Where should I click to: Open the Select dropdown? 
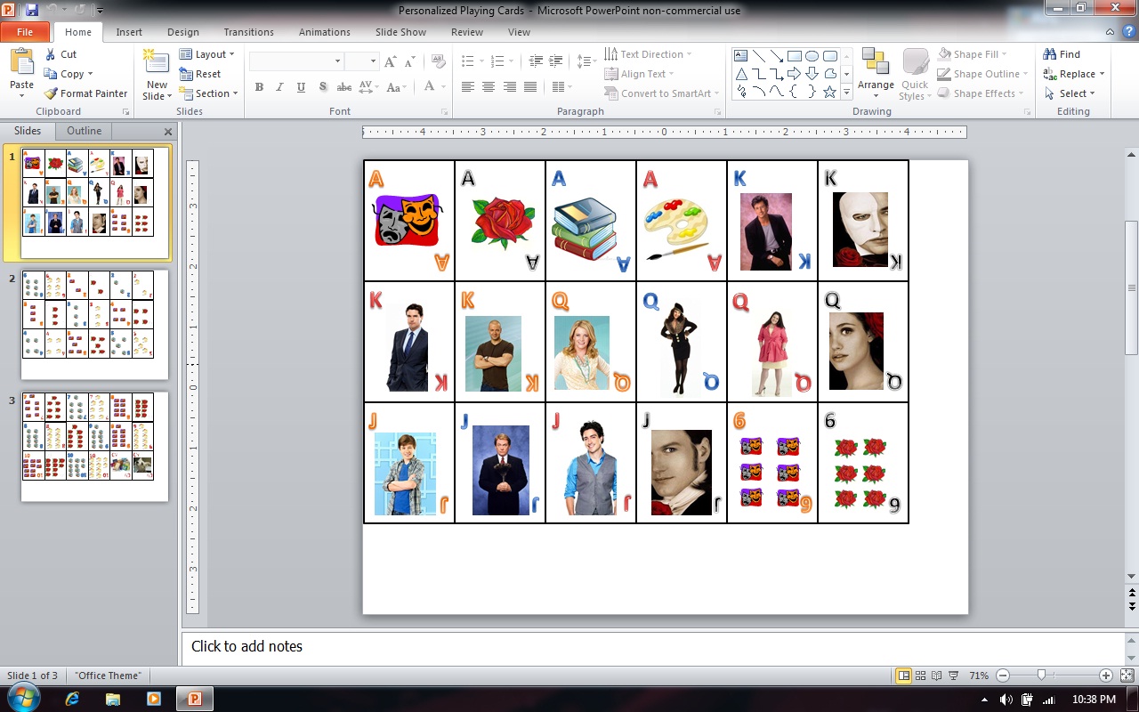[1069, 93]
